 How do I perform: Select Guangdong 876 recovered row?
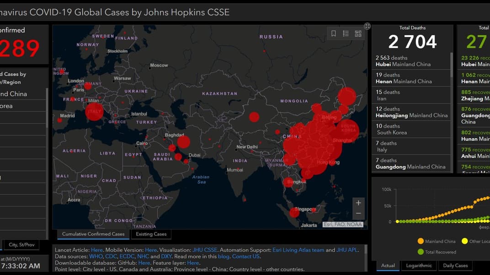click(x=474, y=115)
